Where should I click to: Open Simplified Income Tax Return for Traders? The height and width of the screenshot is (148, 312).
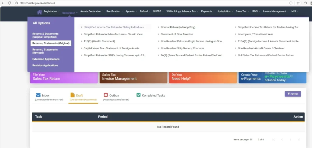tap(269, 27)
